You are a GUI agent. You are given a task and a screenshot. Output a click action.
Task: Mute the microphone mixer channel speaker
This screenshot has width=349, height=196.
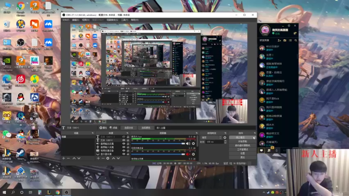click(x=188, y=144)
